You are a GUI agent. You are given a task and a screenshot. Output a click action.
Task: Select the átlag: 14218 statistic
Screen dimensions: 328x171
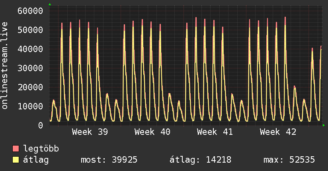click(x=200, y=160)
